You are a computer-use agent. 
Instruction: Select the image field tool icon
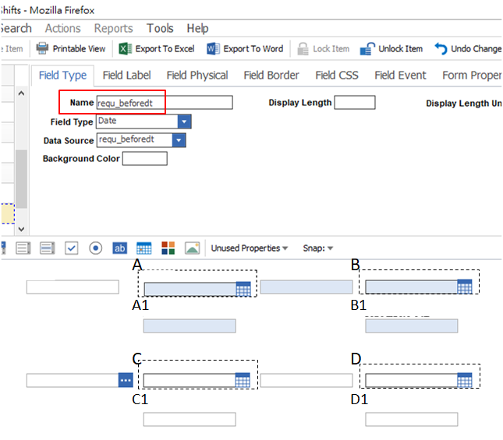click(x=192, y=248)
